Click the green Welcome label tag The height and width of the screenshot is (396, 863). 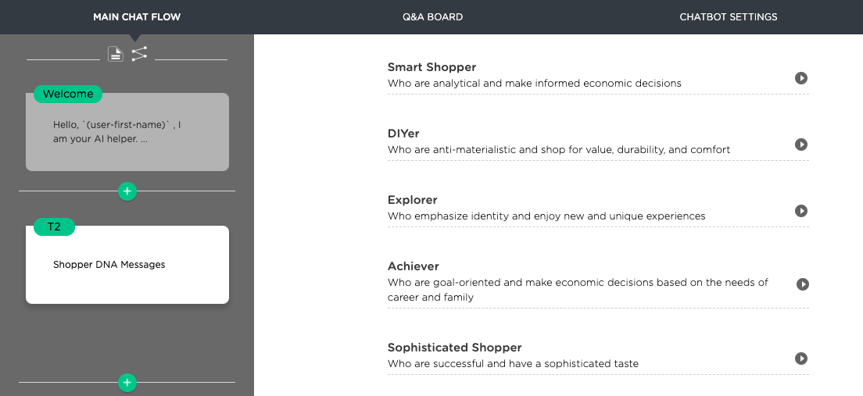[x=68, y=94]
